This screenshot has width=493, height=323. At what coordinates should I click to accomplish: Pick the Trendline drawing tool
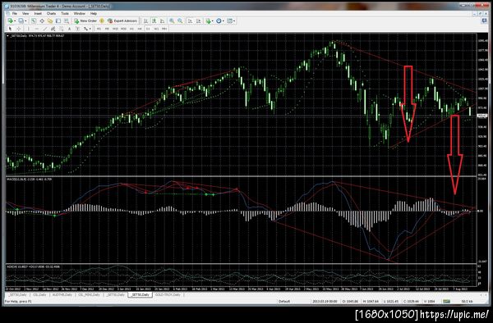(44, 29)
